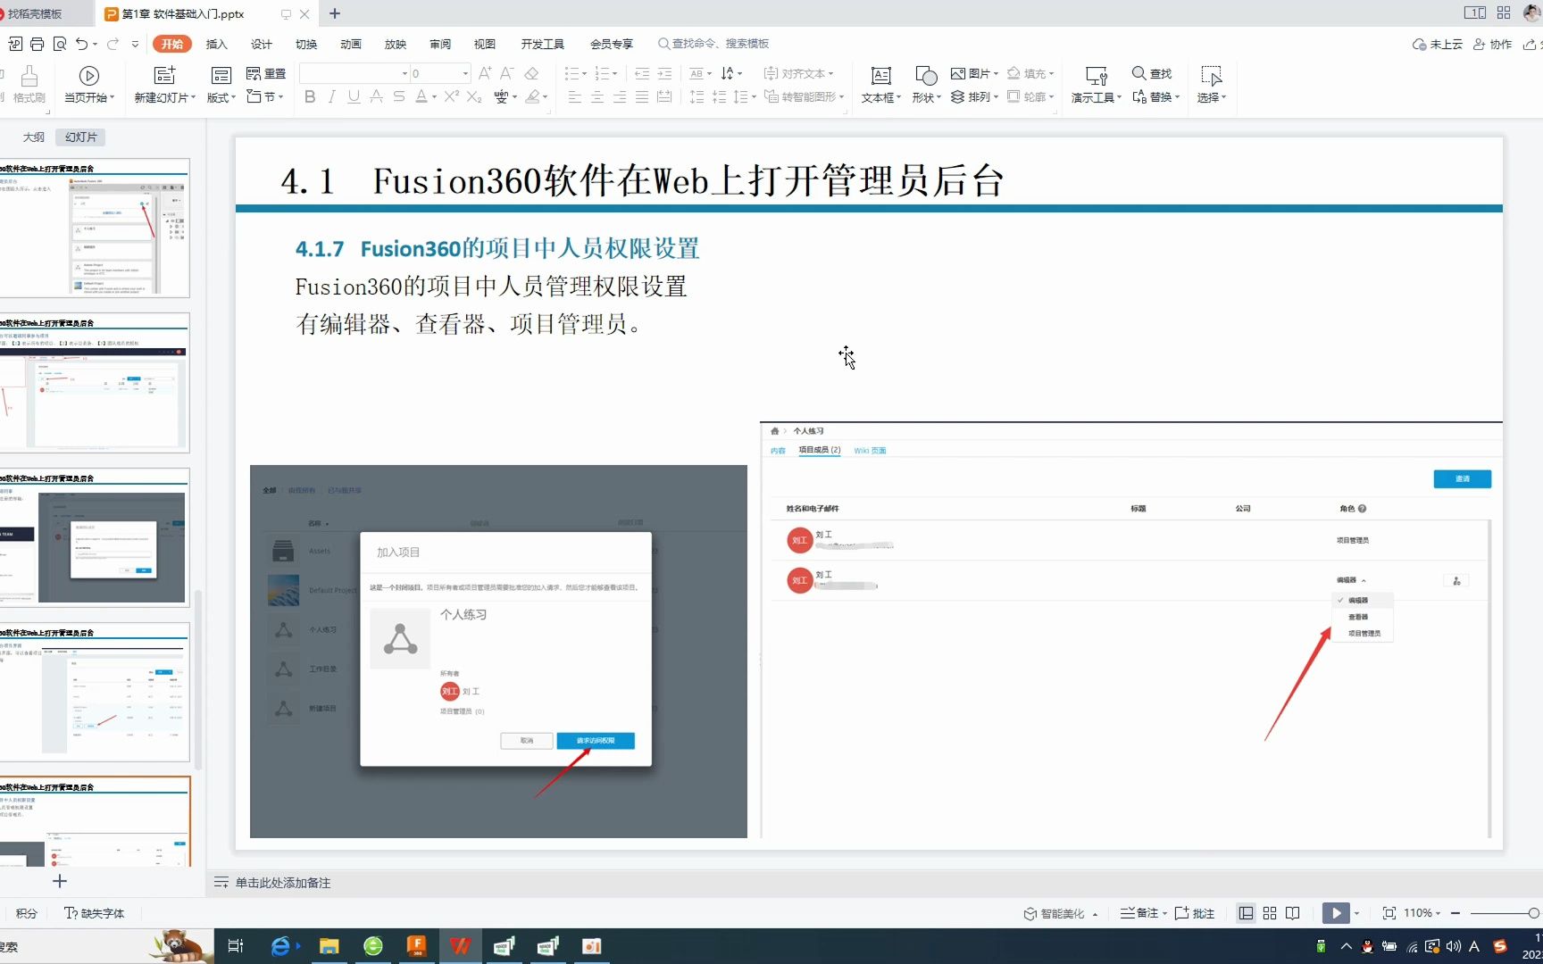Start slideshow from current slide
The image size is (1543, 964).
(89, 85)
